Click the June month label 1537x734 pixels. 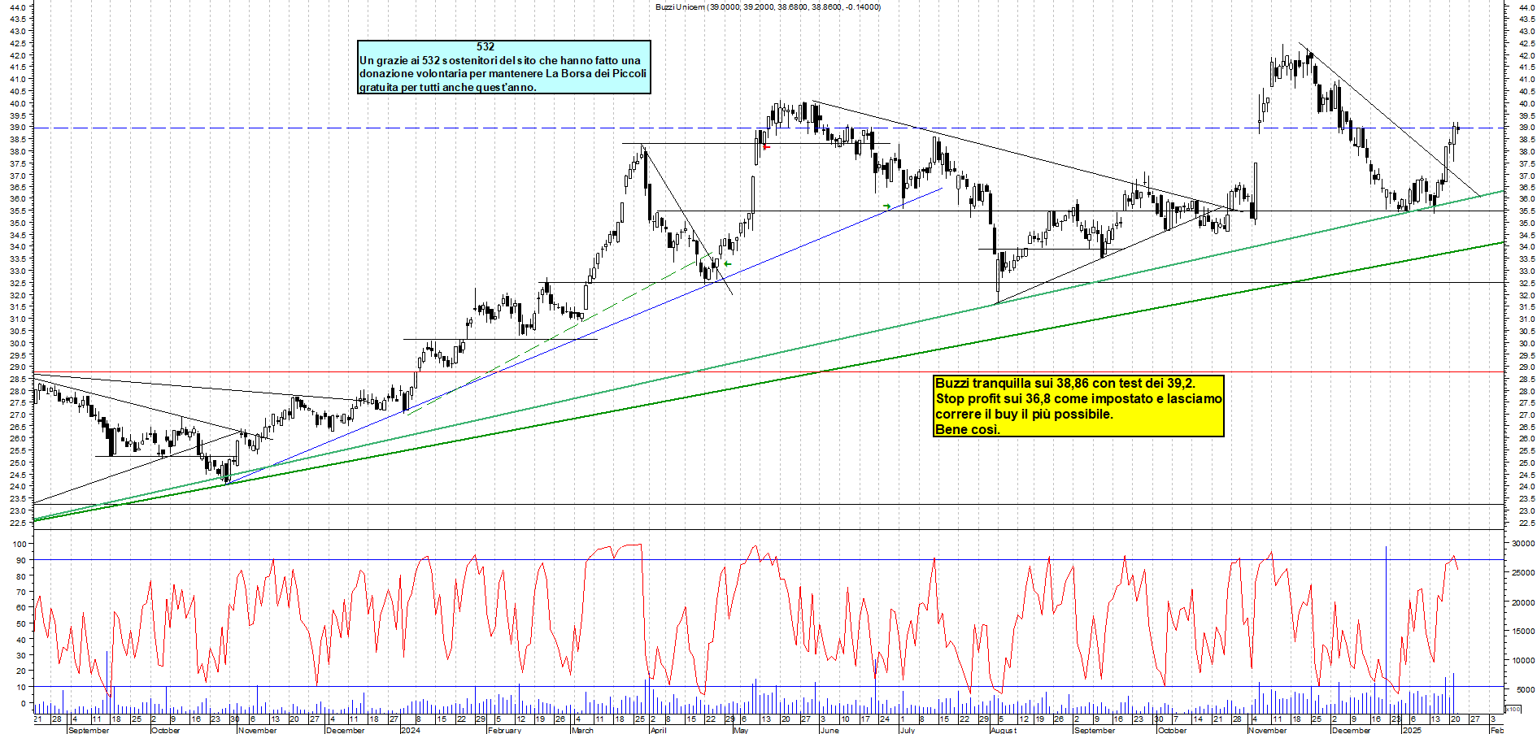pyautogui.click(x=829, y=730)
